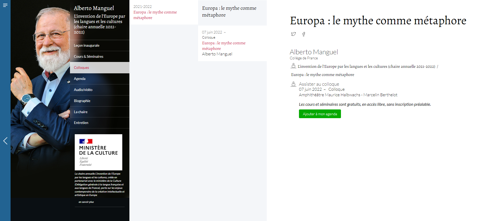Viewport: 501px width, 221px height.
Task: Open the 07 juin 2022 colloque entry link
Action: [x=224, y=46]
